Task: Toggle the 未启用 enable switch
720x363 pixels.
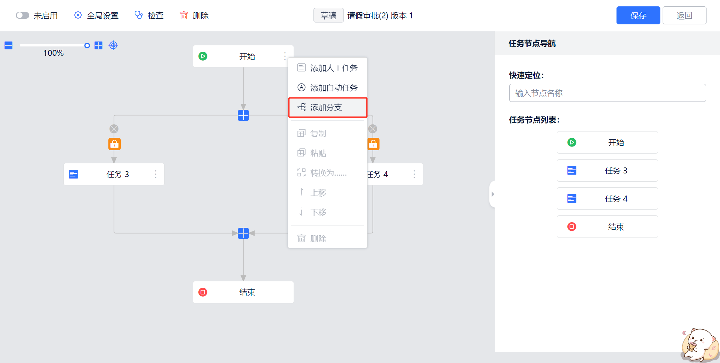Action: pos(22,15)
